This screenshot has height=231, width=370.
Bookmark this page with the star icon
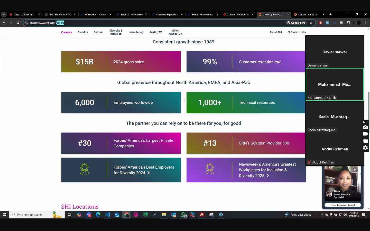pyautogui.click(x=311, y=23)
